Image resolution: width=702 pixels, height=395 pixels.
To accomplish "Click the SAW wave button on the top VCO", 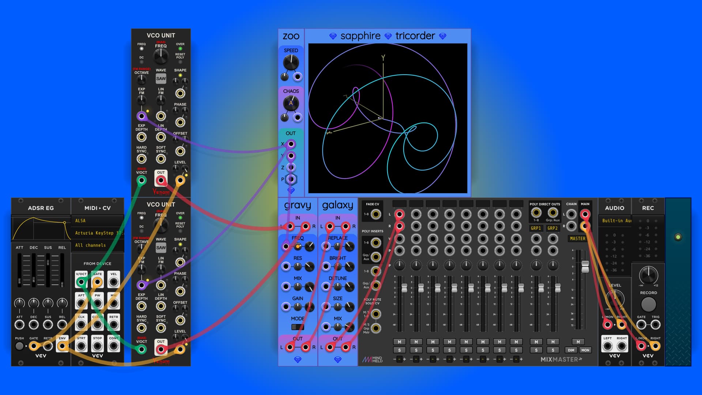I will point(161,79).
